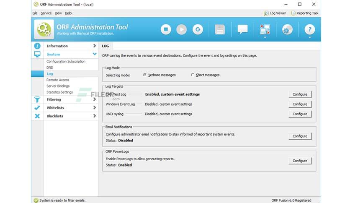Viewport: 350px width, 203px height.
Task: Click 'ORF Fusion 6.0 Registered' status text
Action: click(291, 200)
